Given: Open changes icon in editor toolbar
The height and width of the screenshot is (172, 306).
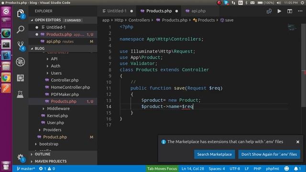Looking at the screenshot, I should pos(269,11).
